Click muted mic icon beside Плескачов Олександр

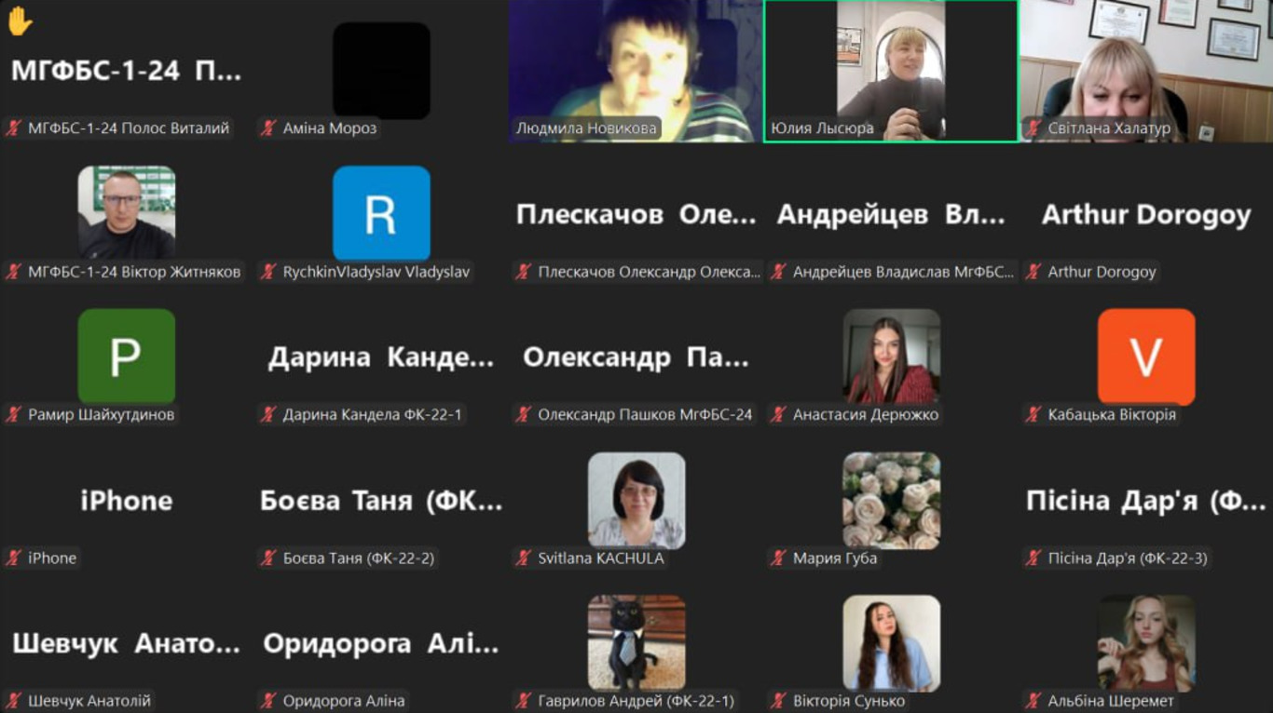(x=524, y=272)
